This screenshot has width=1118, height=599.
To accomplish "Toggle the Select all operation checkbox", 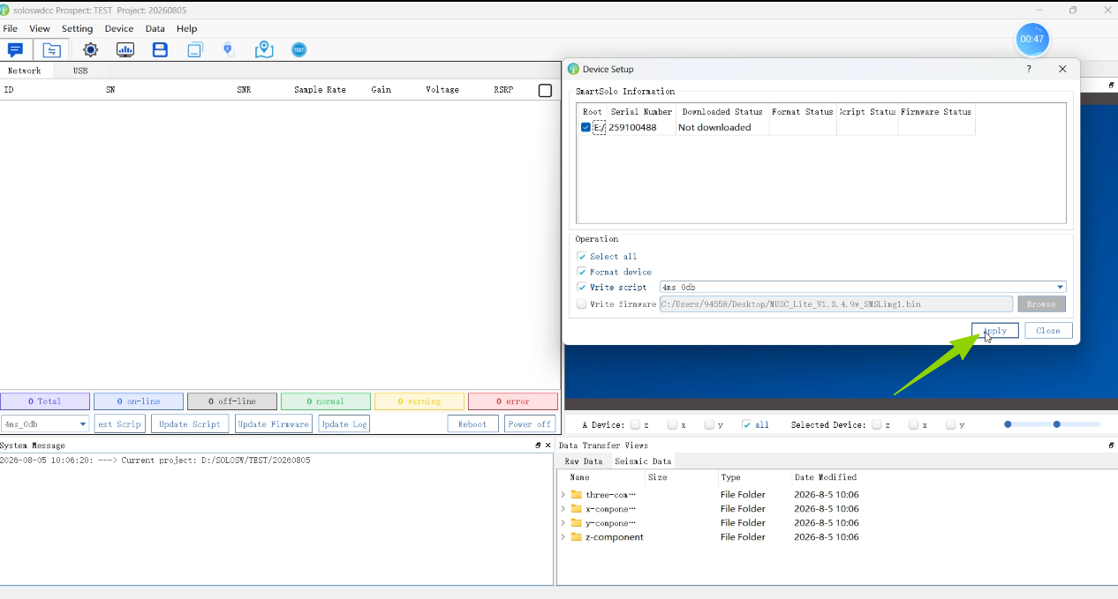I will 582,257.
